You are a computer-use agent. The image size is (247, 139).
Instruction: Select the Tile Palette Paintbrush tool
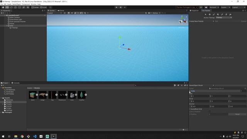[214, 15]
